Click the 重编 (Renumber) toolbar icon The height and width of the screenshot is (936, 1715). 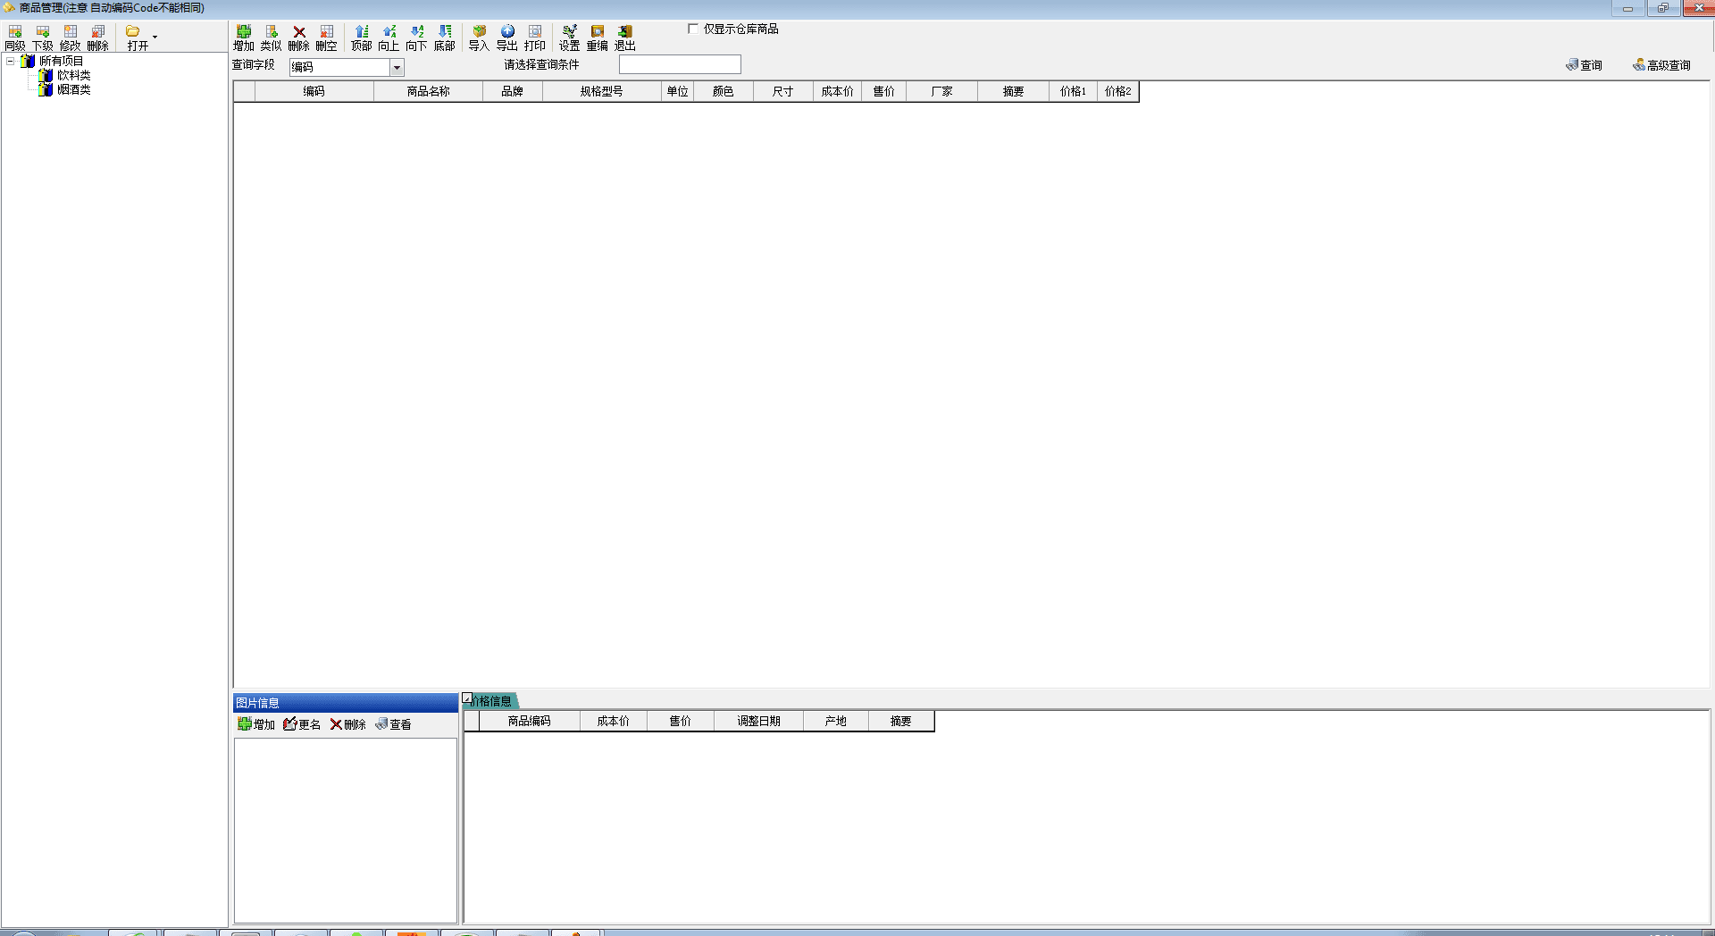[x=597, y=37]
